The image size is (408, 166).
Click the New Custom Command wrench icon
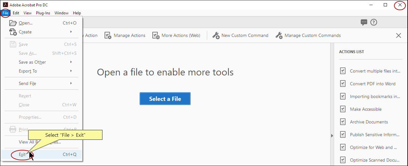216,35
